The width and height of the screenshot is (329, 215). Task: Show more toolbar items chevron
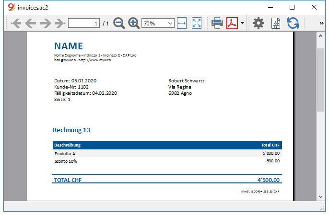pyautogui.click(x=322, y=23)
